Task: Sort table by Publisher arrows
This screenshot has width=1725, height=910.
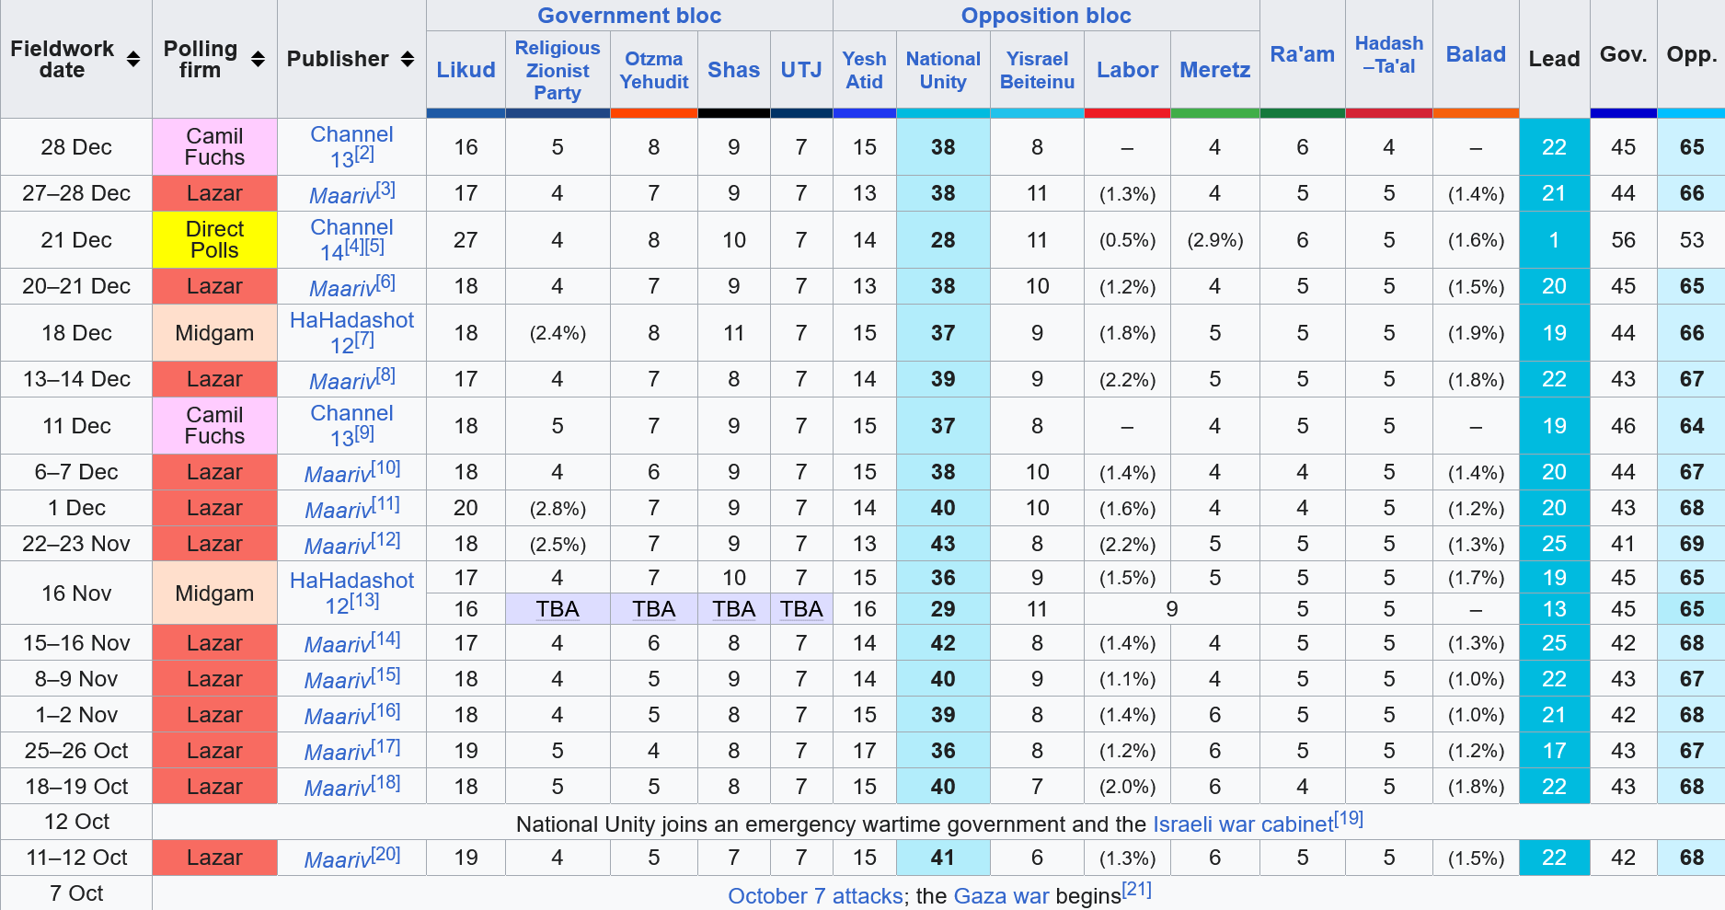Action: 408,59
